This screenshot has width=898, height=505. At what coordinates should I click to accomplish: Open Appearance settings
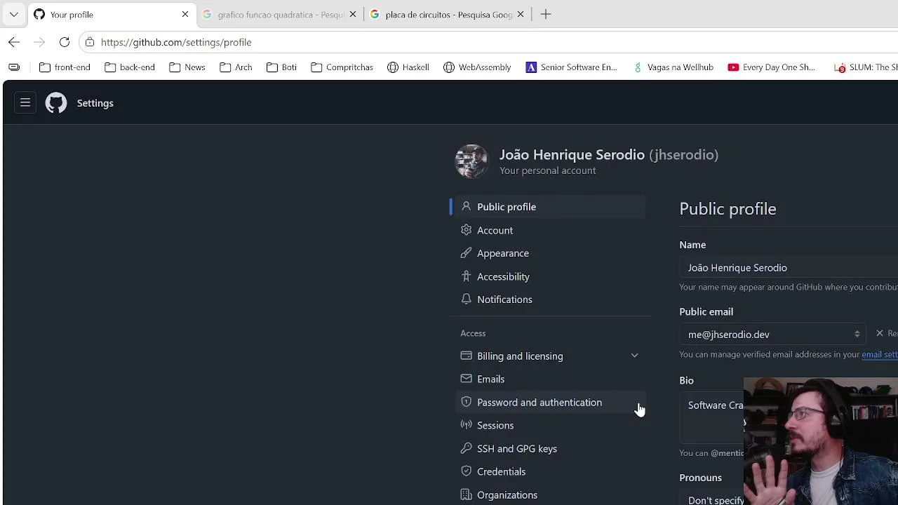click(550, 253)
